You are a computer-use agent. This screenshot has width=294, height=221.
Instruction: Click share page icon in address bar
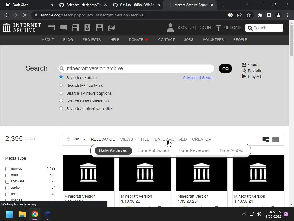click(239, 15)
